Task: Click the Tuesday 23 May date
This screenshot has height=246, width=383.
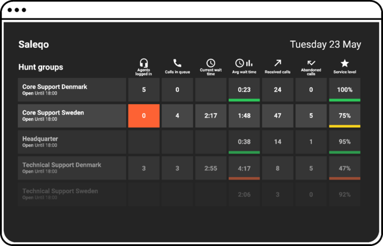Action: click(325, 45)
